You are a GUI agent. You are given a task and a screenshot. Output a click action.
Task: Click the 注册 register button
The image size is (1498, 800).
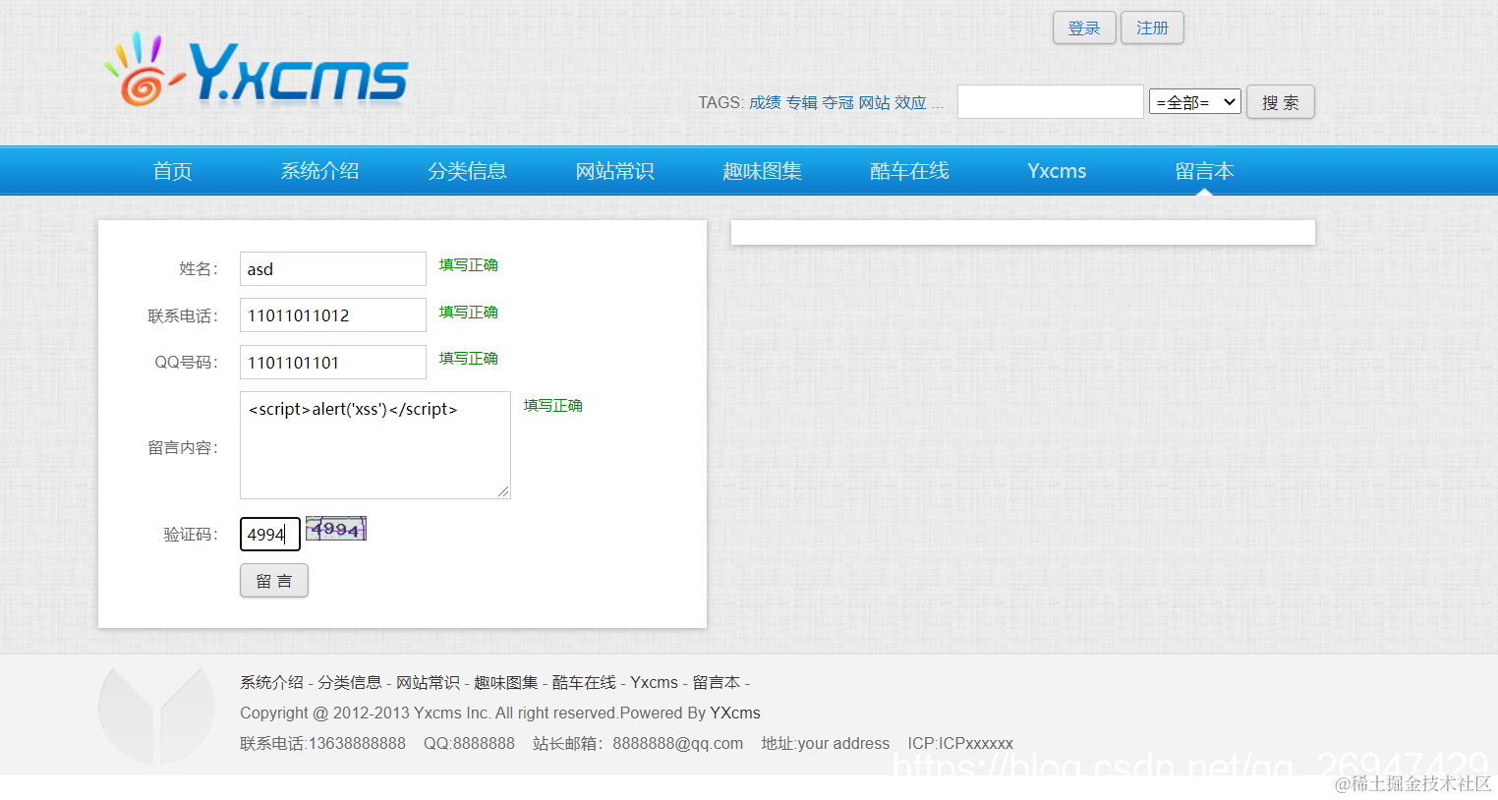[x=1152, y=28]
